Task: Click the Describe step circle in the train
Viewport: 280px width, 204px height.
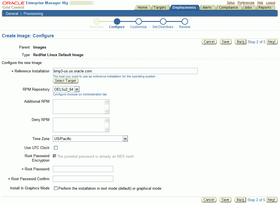Action: (96, 22)
